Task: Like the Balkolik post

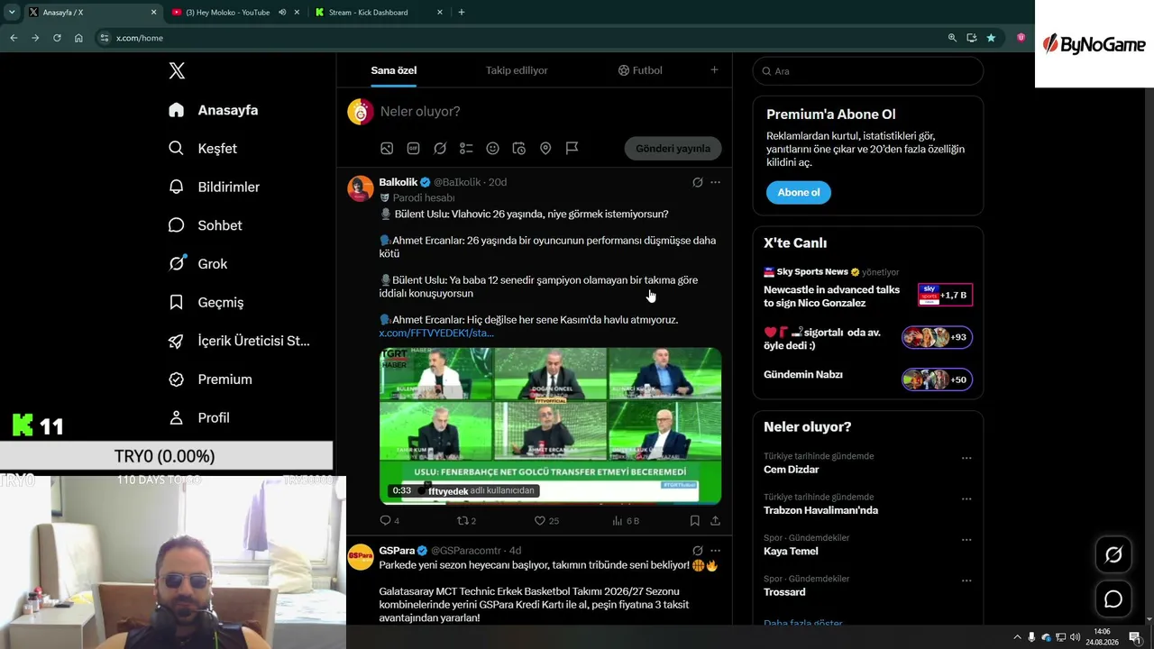Action: click(546, 521)
